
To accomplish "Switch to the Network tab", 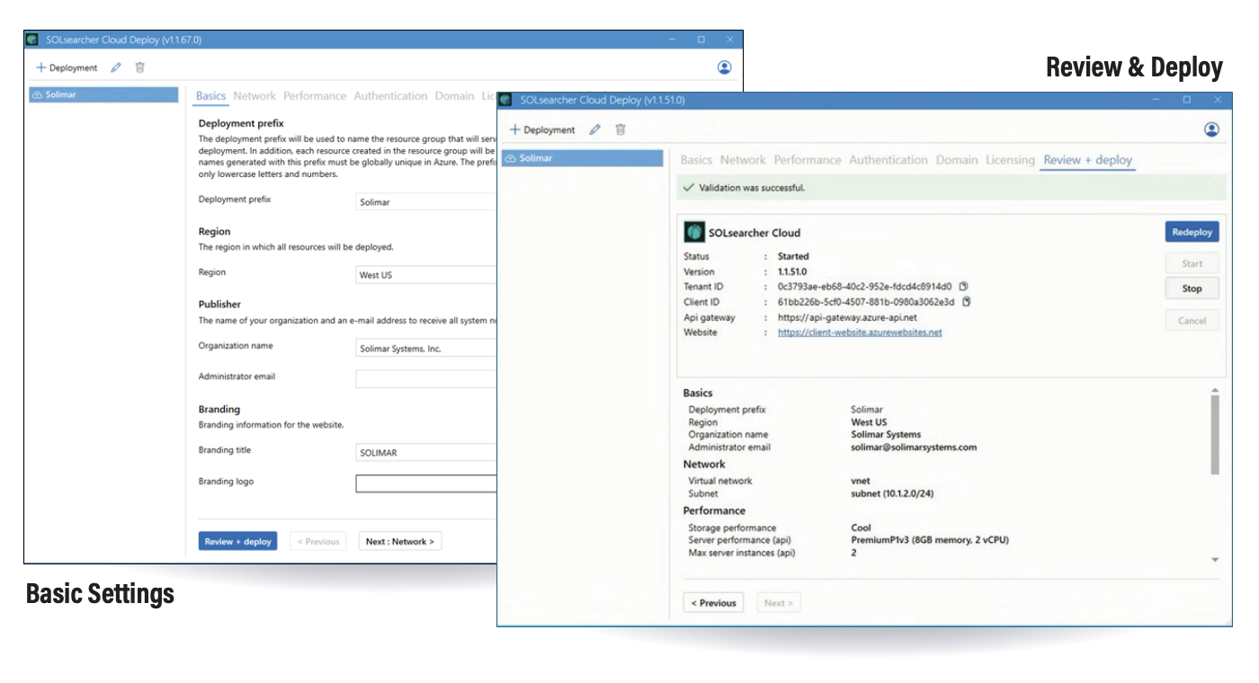I will [x=743, y=159].
